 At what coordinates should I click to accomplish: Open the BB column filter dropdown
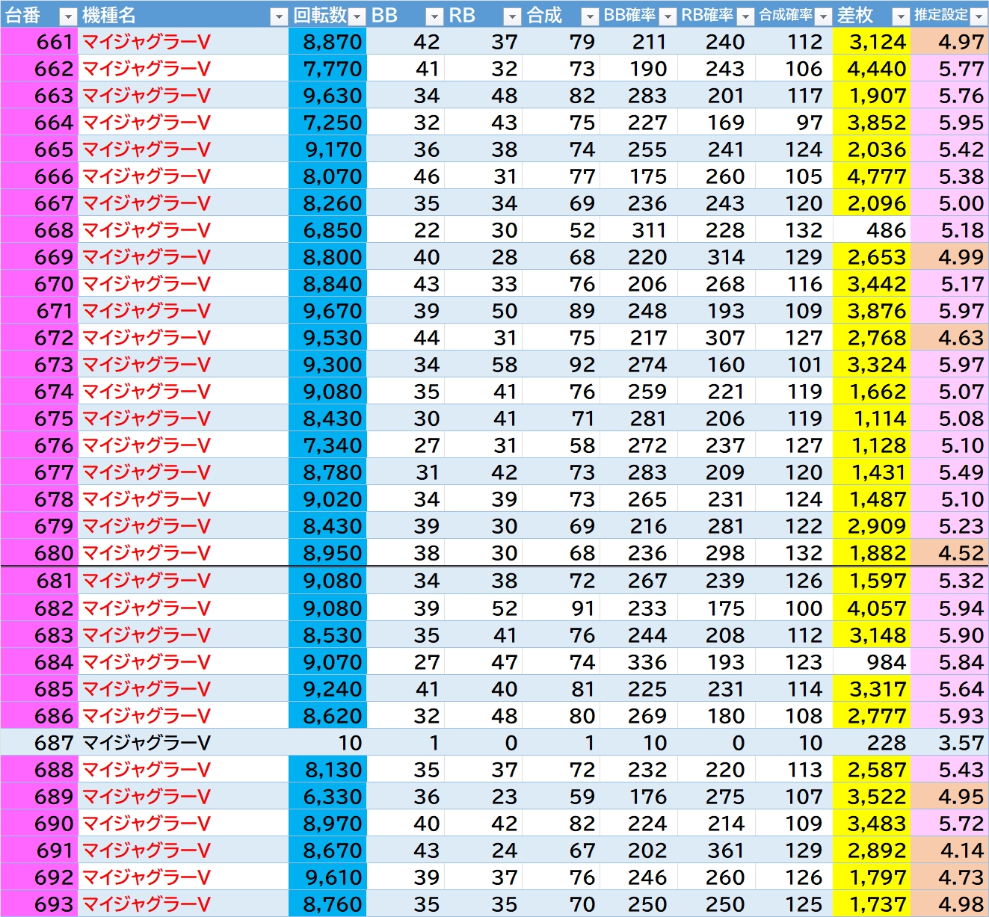[x=435, y=16]
